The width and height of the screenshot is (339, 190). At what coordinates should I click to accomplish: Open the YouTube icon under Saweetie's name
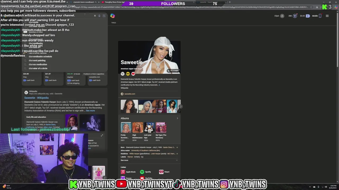coord(133,74)
